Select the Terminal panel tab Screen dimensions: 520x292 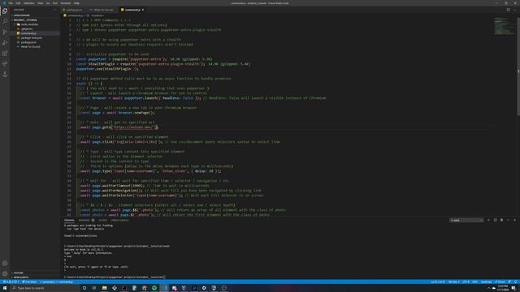point(69,220)
